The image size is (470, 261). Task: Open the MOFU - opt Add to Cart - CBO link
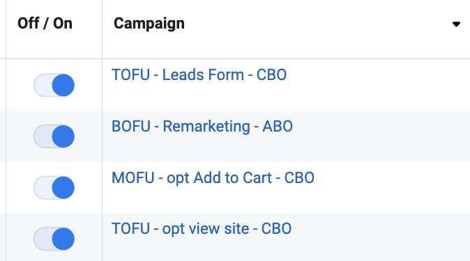click(x=213, y=177)
